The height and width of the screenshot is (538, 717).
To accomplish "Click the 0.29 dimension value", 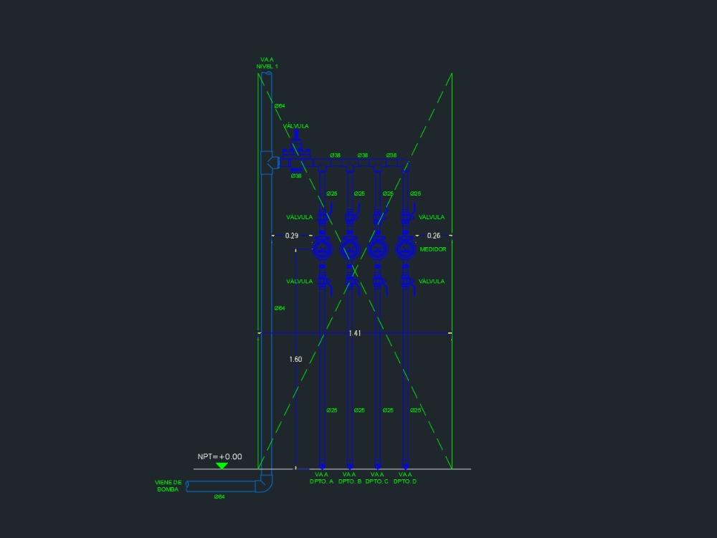I will [291, 235].
